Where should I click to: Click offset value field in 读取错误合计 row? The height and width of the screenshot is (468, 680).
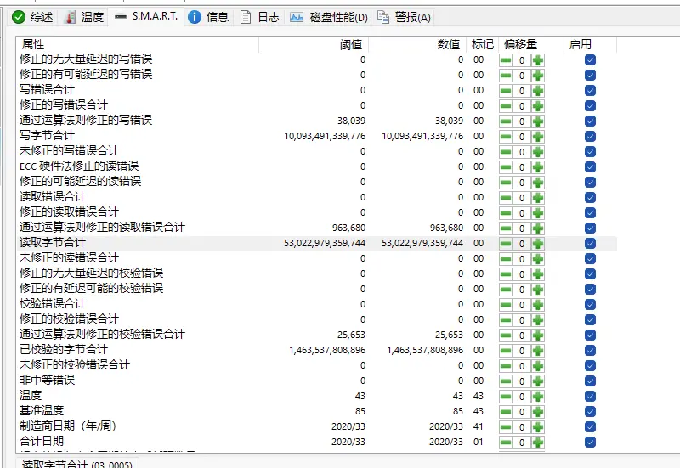click(x=522, y=197)
